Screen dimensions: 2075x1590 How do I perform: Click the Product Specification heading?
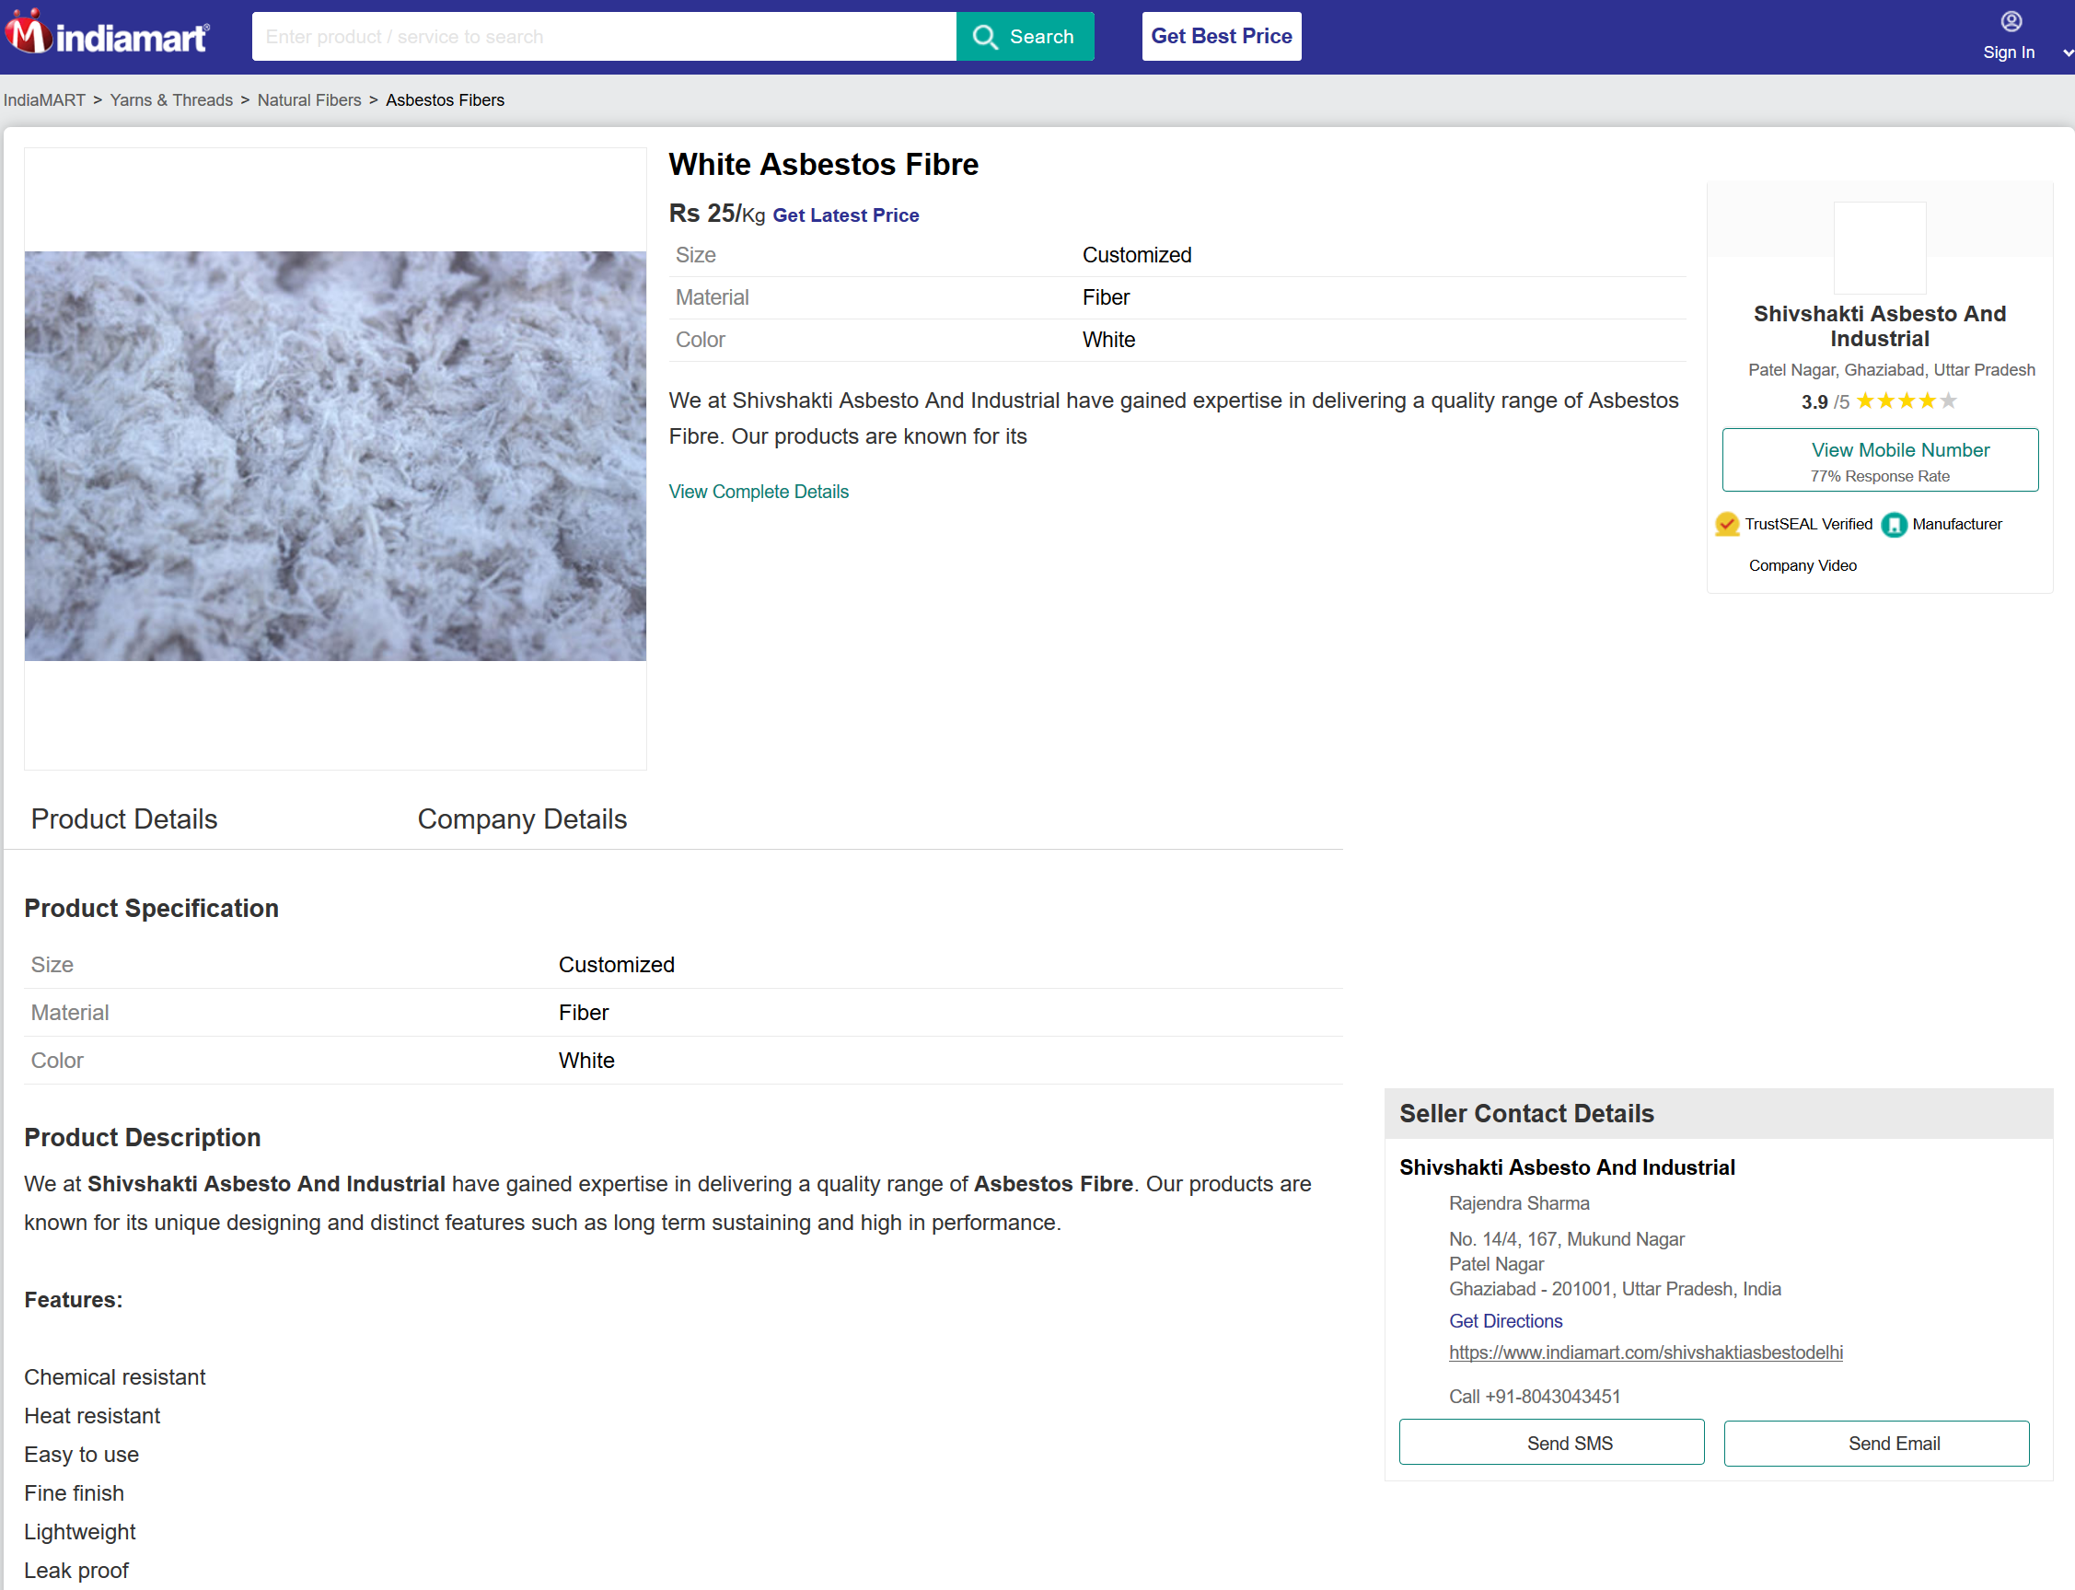[x=151, y=909]
